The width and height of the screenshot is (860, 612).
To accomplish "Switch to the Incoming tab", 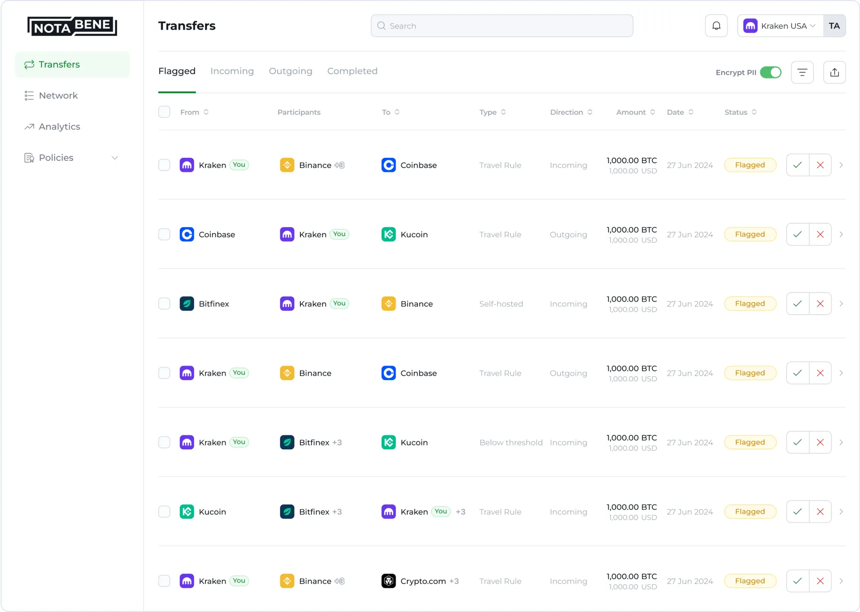I will (232, 71).
